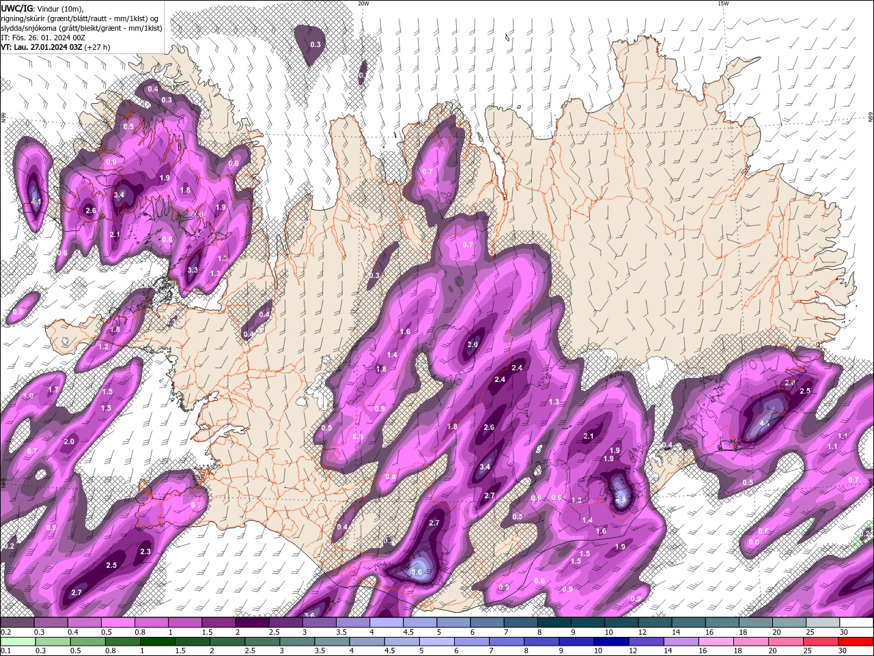Click the 3.6 value at the bottom edge
Screen dimensions: 874x656
[309, 615]
